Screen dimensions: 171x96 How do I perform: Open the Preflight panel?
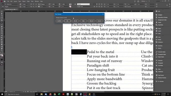pos(159,15)
